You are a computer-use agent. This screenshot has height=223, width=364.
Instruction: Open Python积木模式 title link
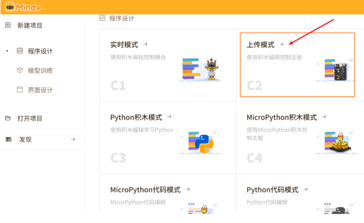[x=136, y=117]
